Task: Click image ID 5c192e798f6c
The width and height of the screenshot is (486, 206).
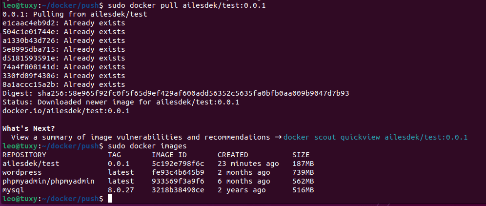Action: pyautogui.click(x=178, y=164)
